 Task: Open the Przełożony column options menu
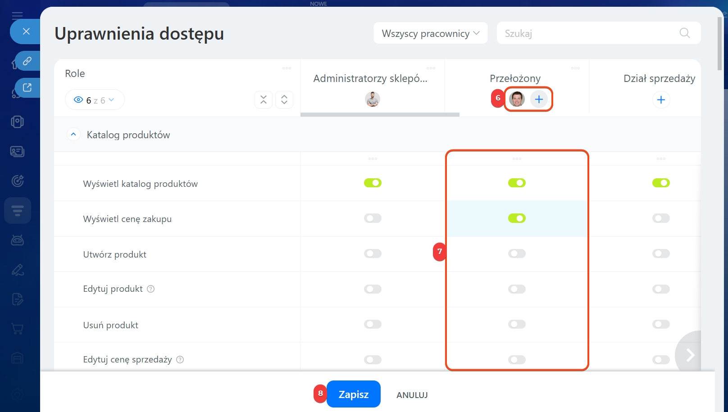(x=575, y=68)
